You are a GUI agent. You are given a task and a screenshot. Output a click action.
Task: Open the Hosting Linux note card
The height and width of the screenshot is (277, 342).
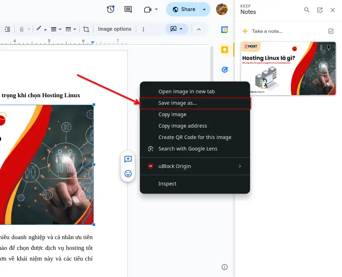click(x=288, y=68)
